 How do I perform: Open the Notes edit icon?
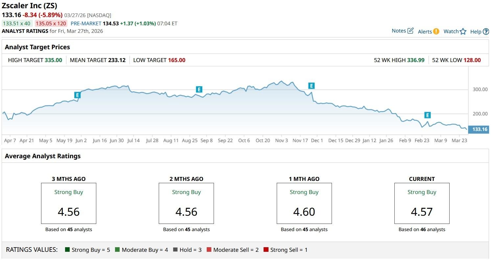410,31
